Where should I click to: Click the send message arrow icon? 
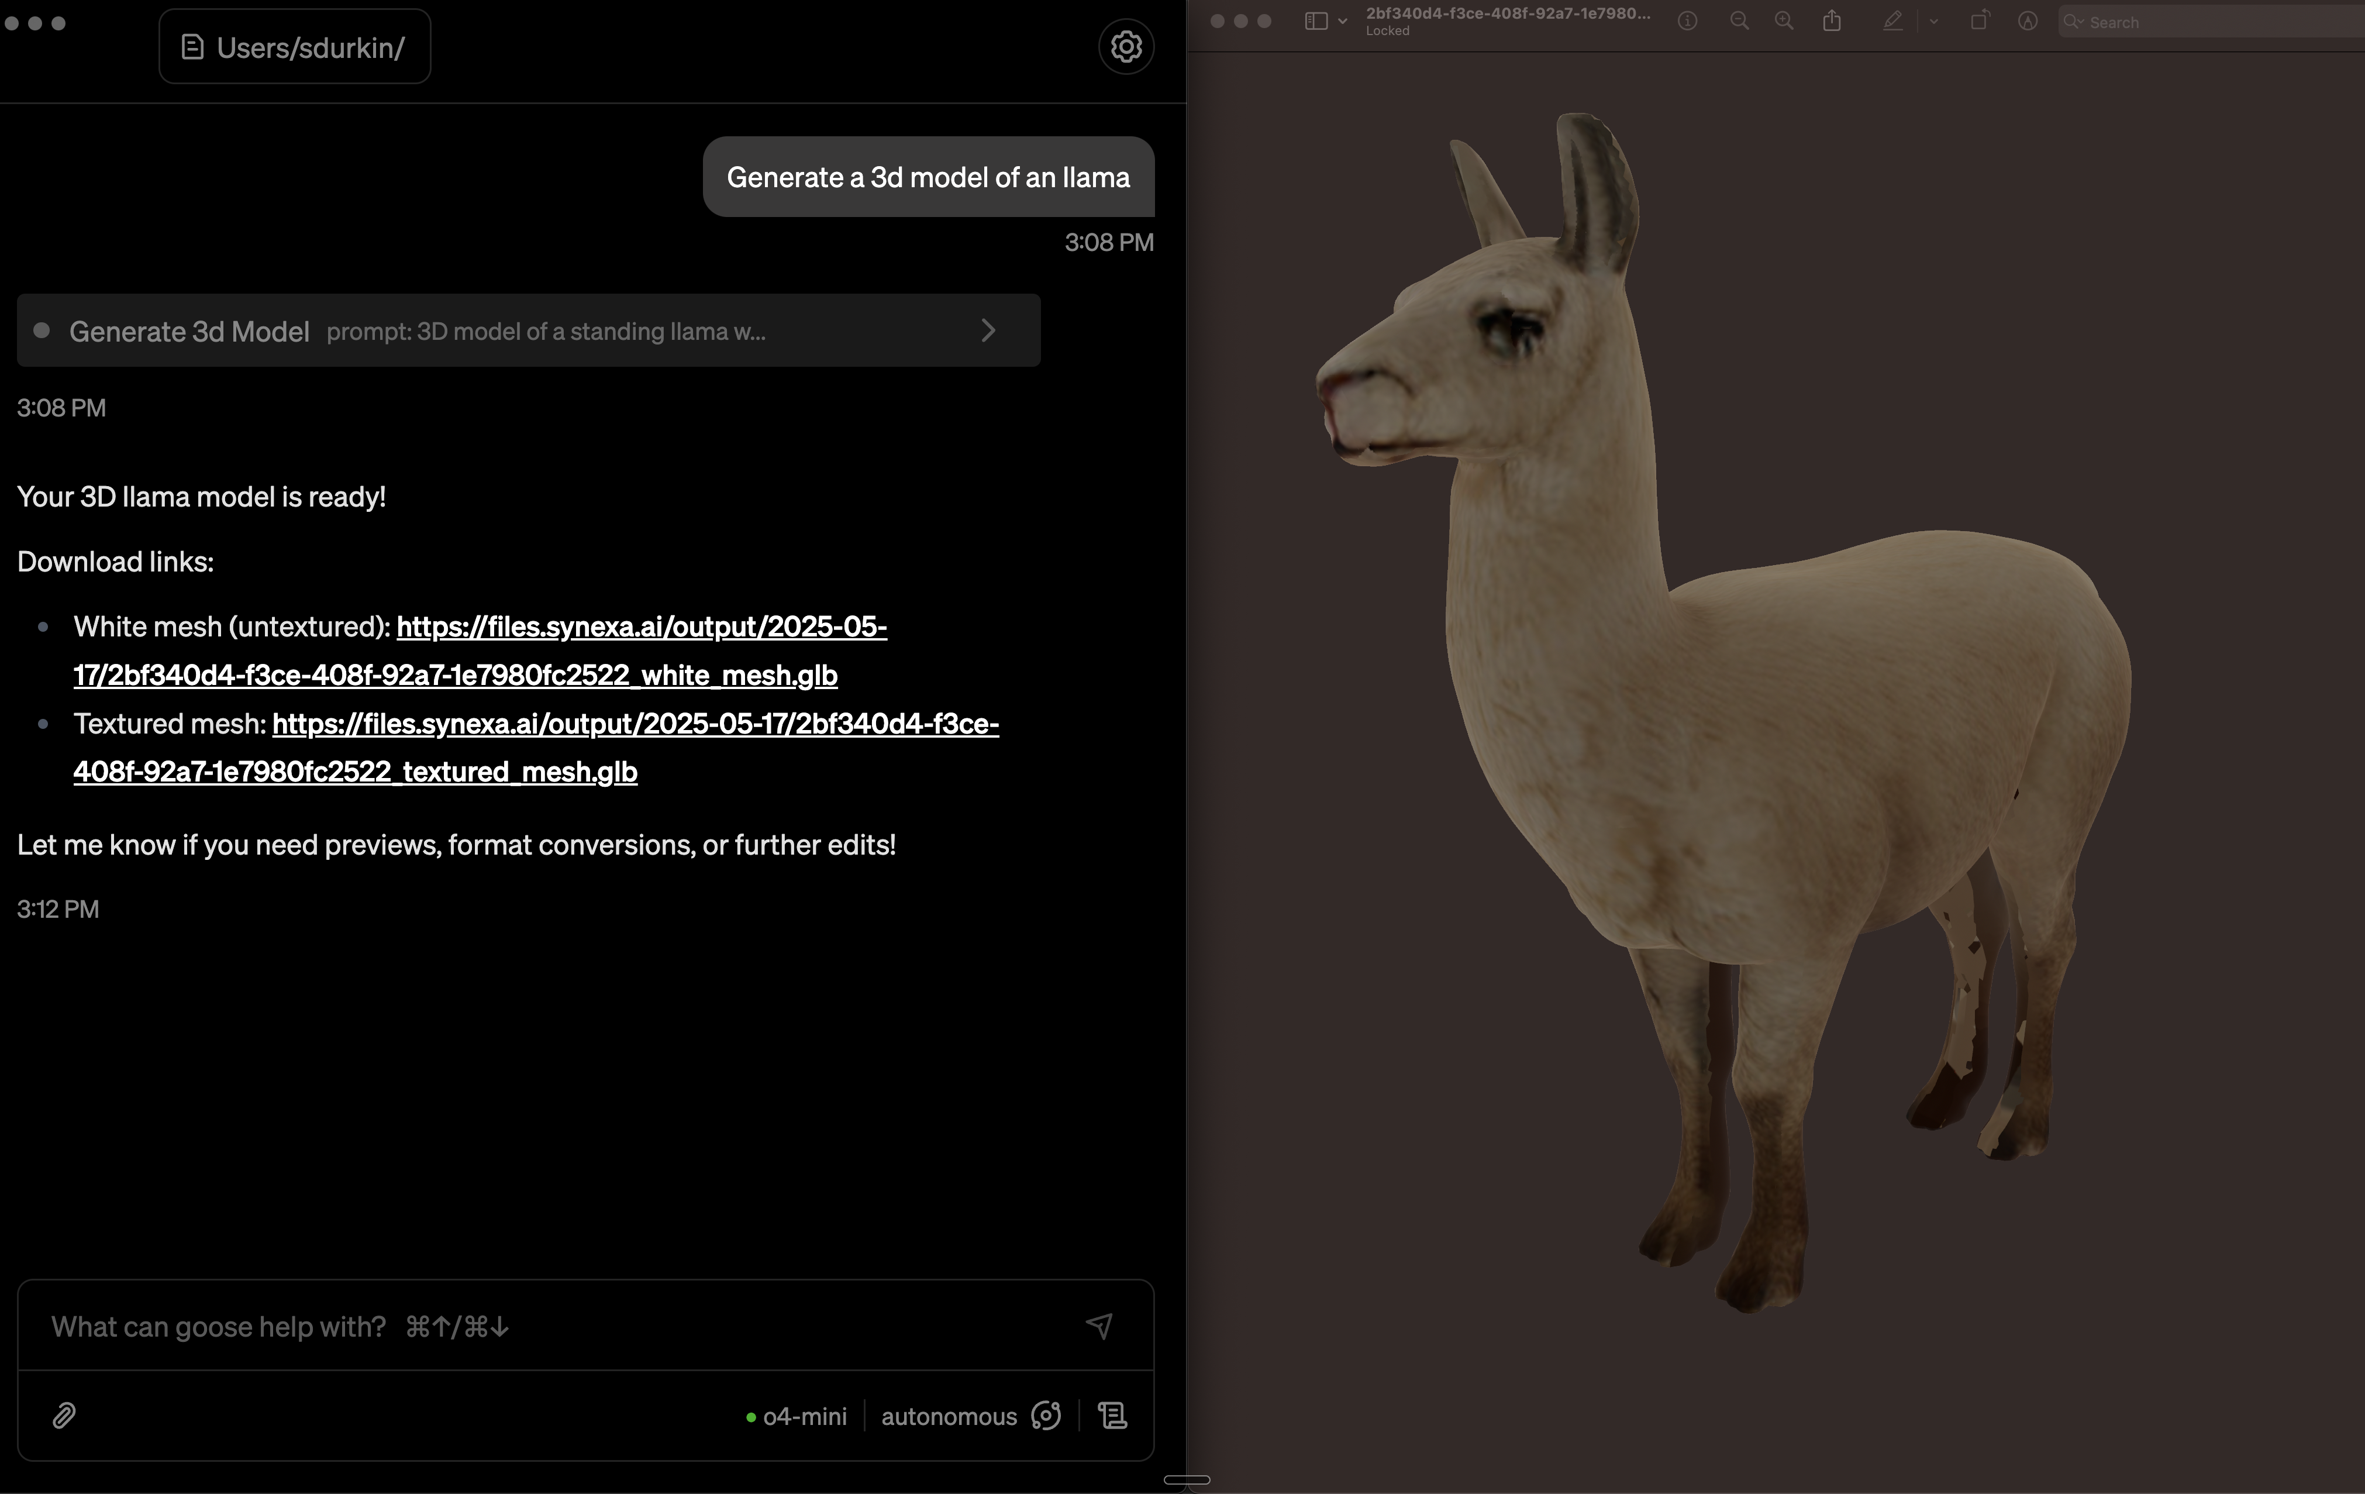(x=1099, y=1326)
